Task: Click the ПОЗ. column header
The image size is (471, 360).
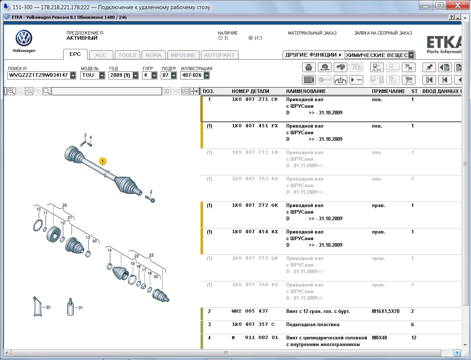Action: 208,91
